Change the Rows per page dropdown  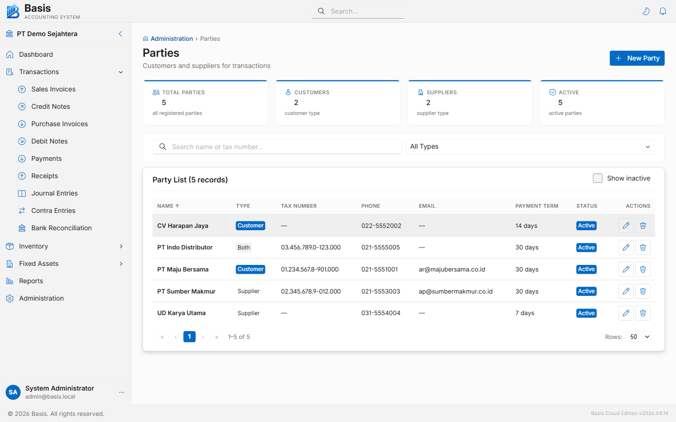638,337
